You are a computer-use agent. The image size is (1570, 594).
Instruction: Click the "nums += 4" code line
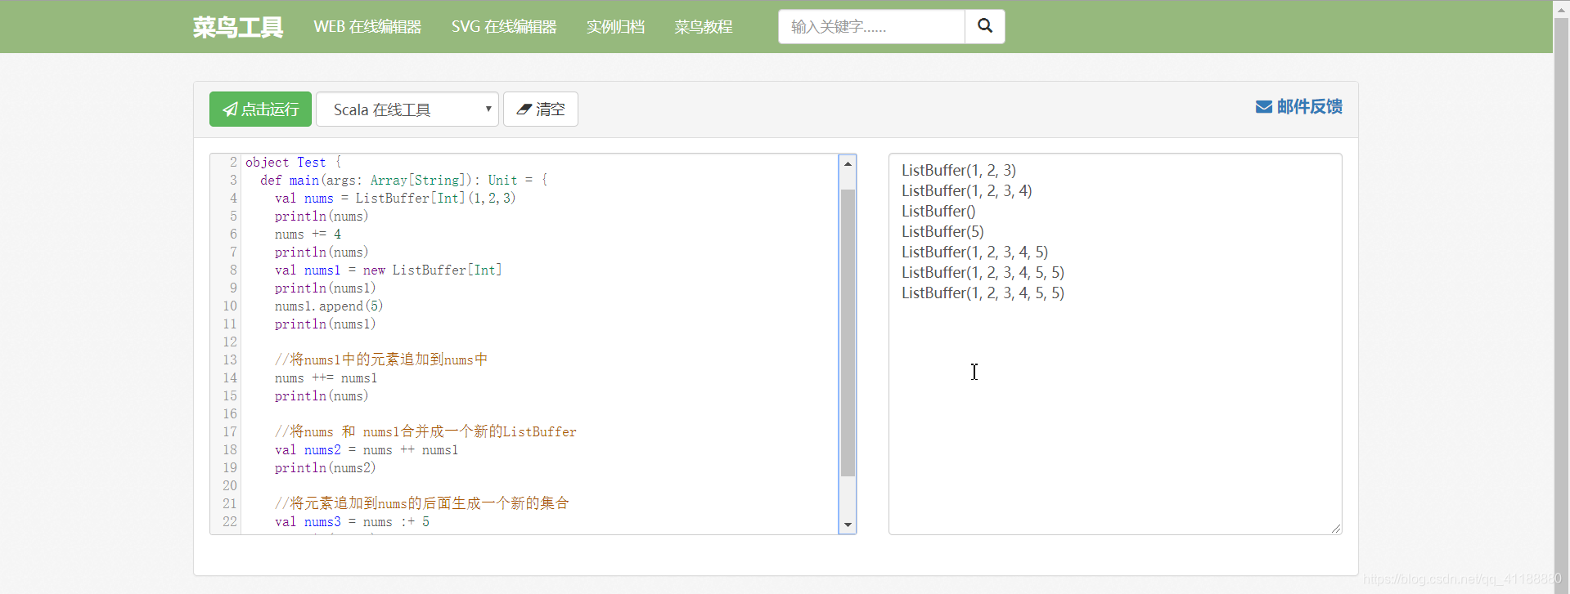tap(308, 234)
